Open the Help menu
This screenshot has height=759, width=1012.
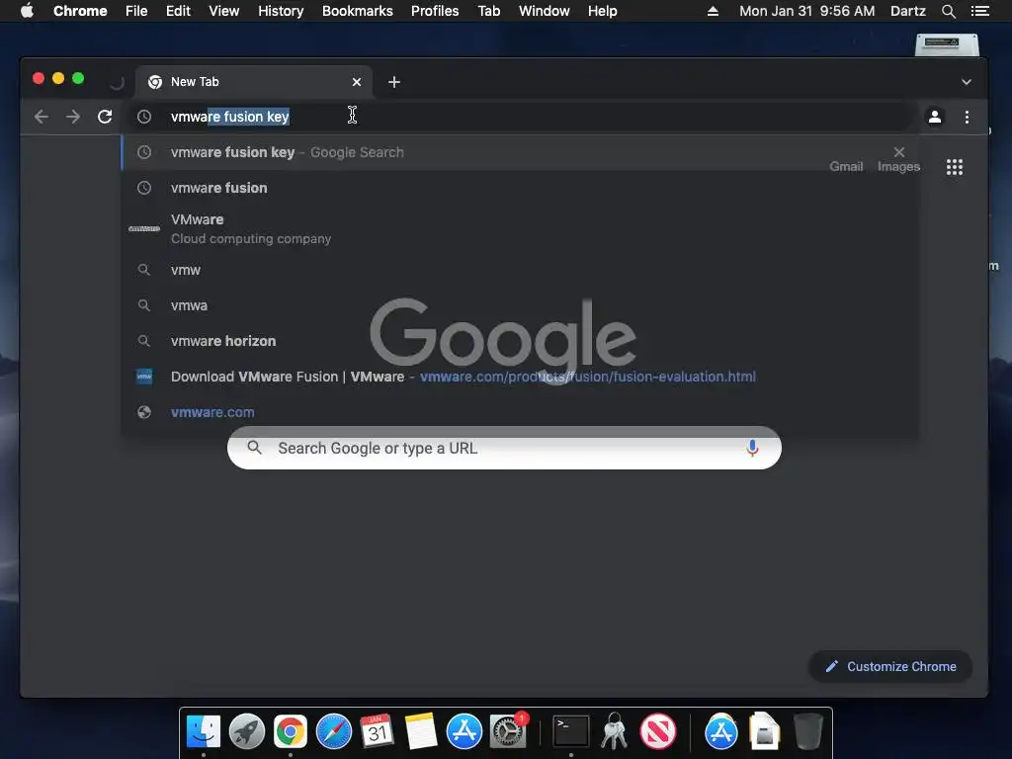(x=602, y=11)
